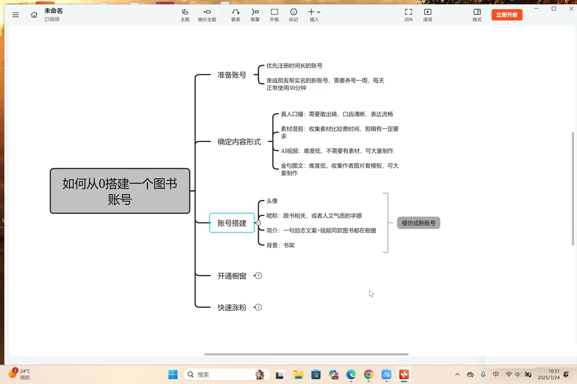Select the central topic 如何从0搭建一个图书账号
Screen dimensions: 577x384
tap(120, 191)
